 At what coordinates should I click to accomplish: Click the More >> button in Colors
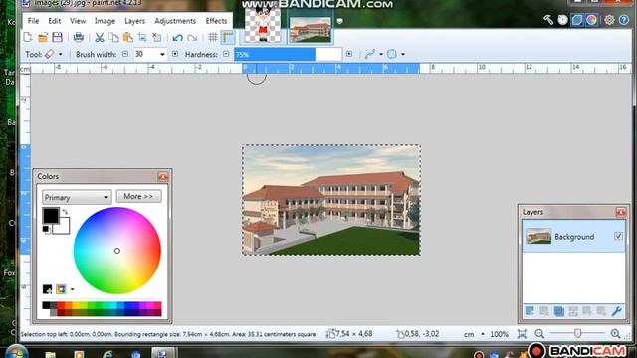pyautogui.click(x=138, y=196)
